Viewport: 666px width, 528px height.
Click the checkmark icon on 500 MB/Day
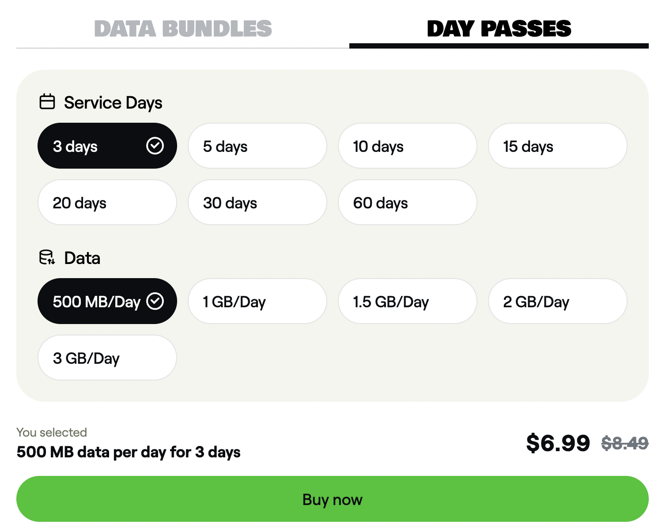click(155, 301)
